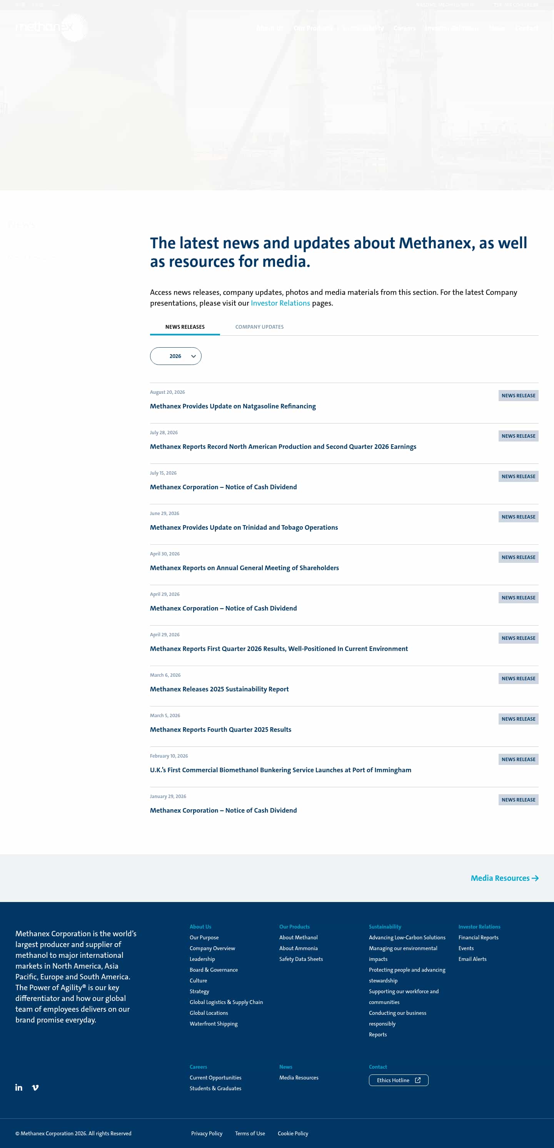Click the Investor Relations footer heading
The width and height of the screenshot is (554, 1148).
tap(479, 927)
